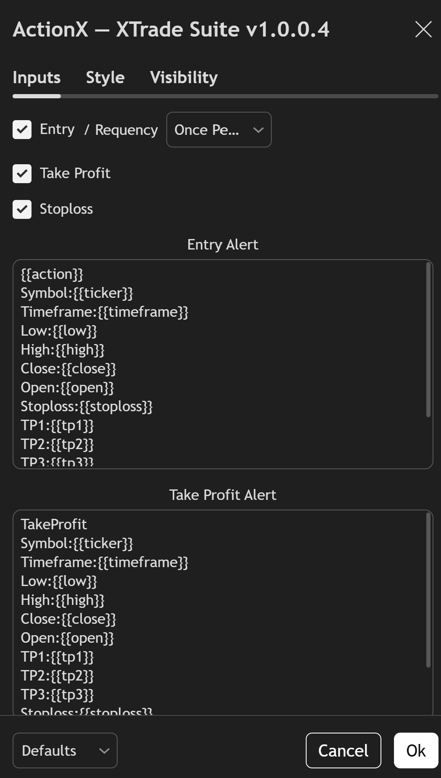Viewport: 441px width, 778px height.
Task: Open the Entry frequency dropdown
Action: 219,129
